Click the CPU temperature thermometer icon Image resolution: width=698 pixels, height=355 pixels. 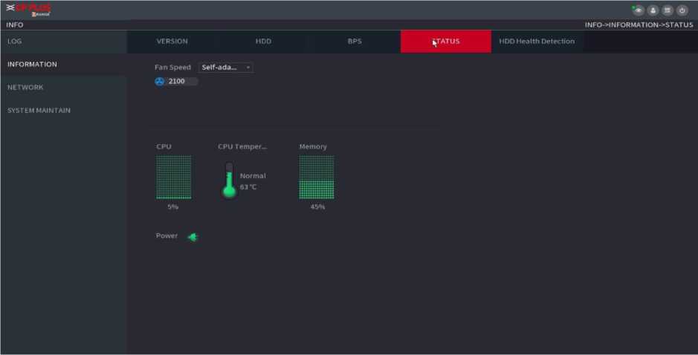[229, 180]
